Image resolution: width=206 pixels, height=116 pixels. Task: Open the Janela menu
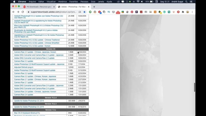coord(101,2)
